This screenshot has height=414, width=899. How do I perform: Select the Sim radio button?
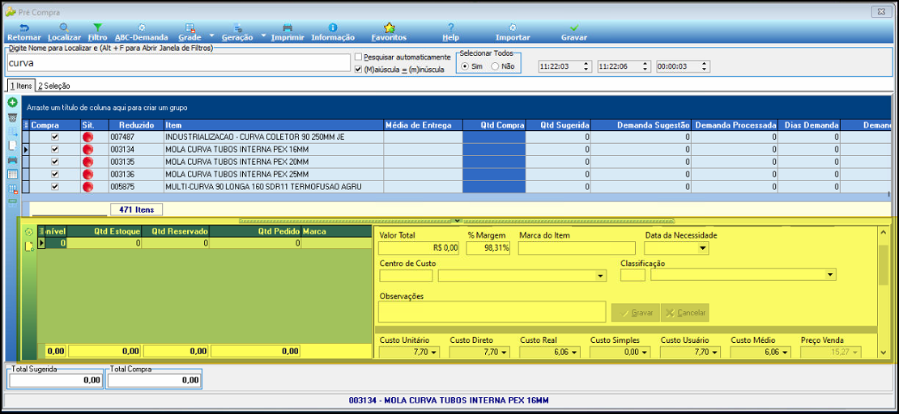[464, 66]
